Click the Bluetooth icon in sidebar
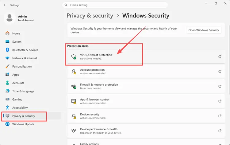The width and height of the screenshot is (230, 145). click(7, 50)
